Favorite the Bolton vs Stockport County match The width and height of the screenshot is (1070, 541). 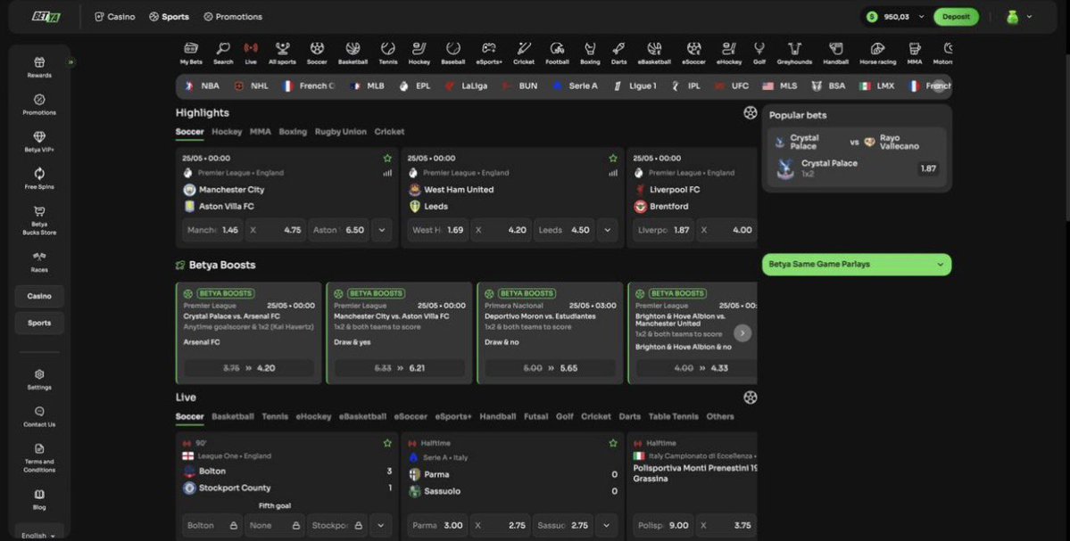click(x=387, y=443)
